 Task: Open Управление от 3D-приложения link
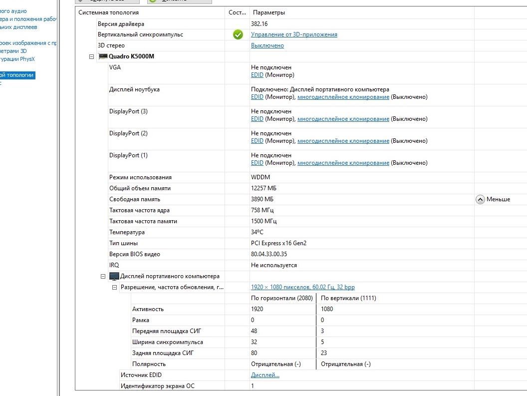point(294,34)
